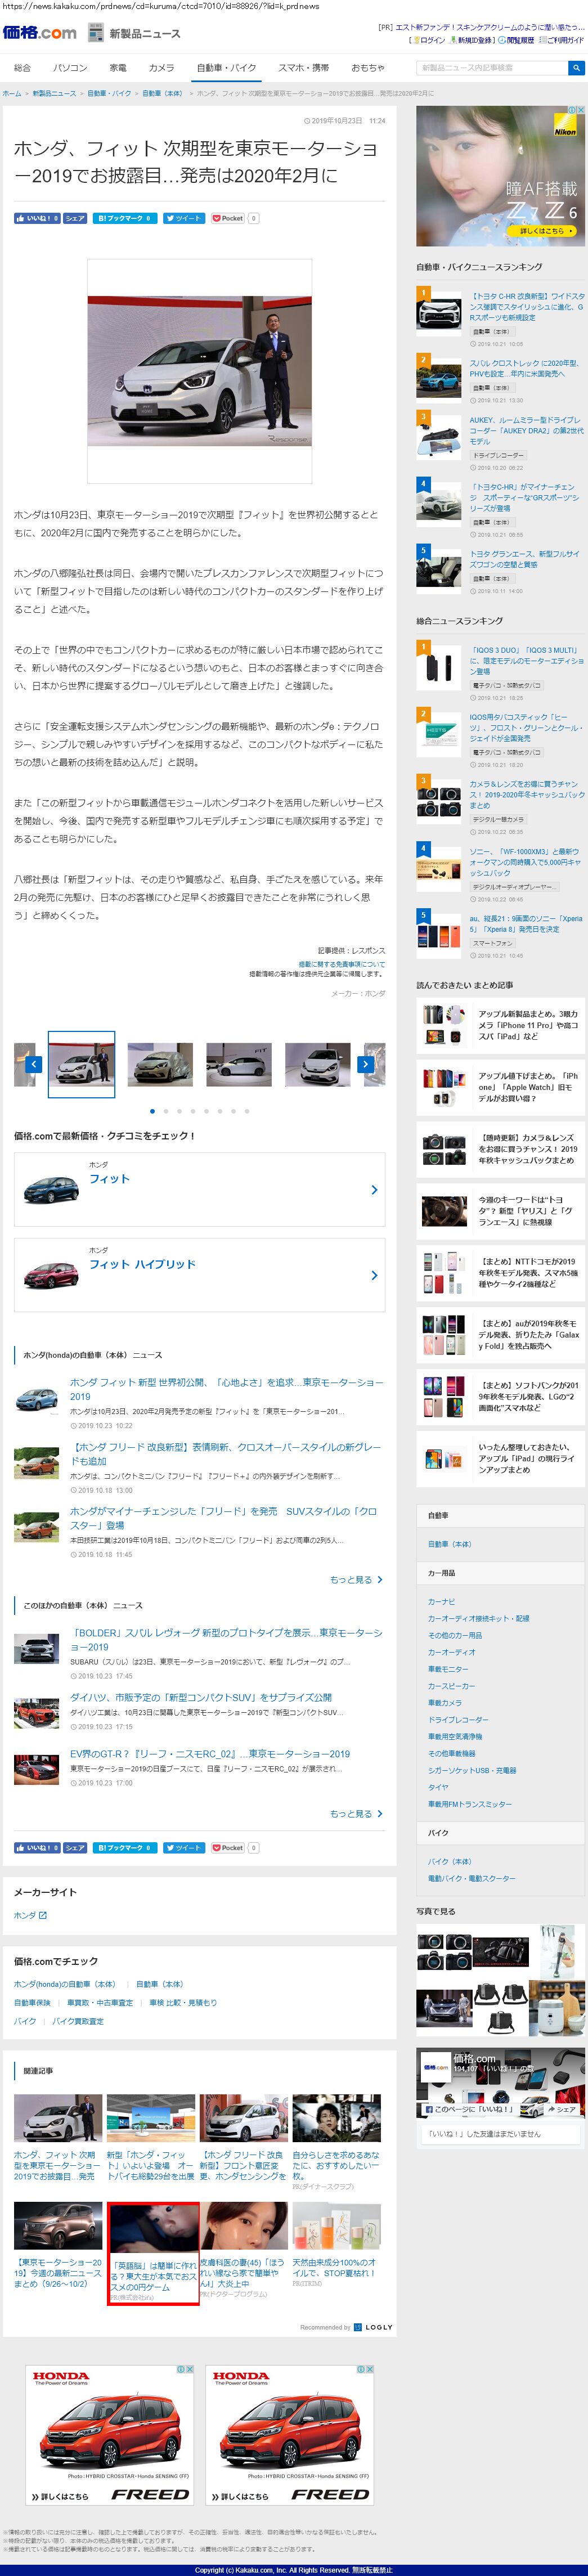Click the 新製品ニュース icon beside the logo
Screen dimensions: 588x2576
point(96,33)
